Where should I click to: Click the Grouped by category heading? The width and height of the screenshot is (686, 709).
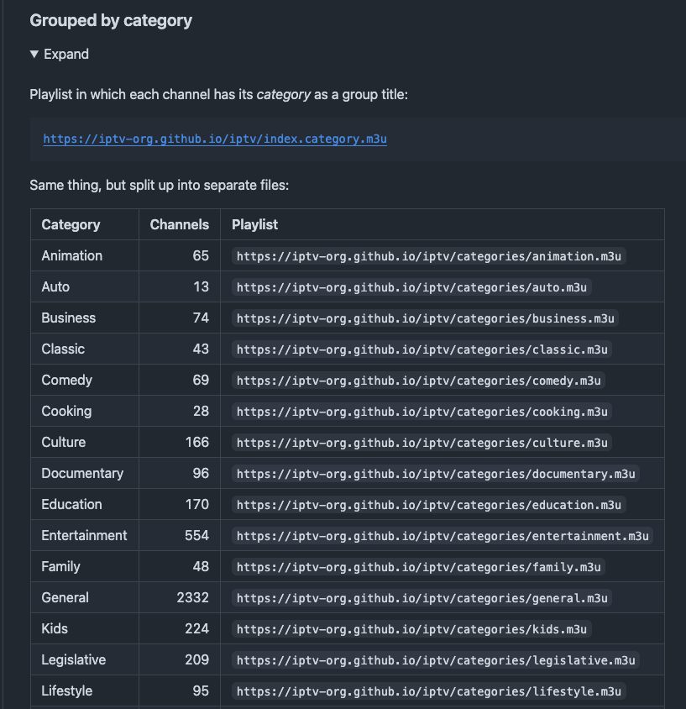(x=111, y=20)
